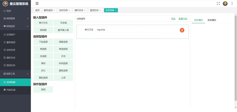The height and width of the screenshot is (112, 237).
Task: Open the vertical three-dot settings menu
Action: [232, 4]
